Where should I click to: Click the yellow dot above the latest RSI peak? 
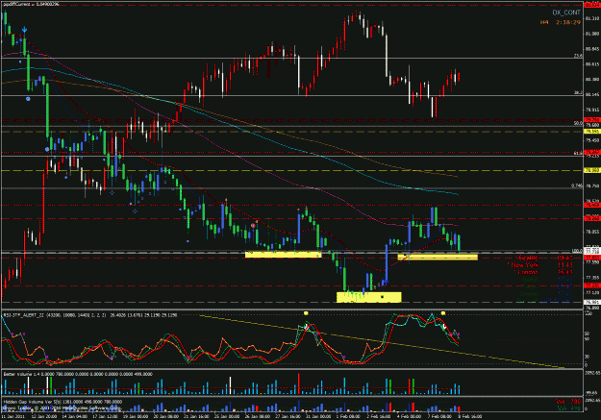443,313
